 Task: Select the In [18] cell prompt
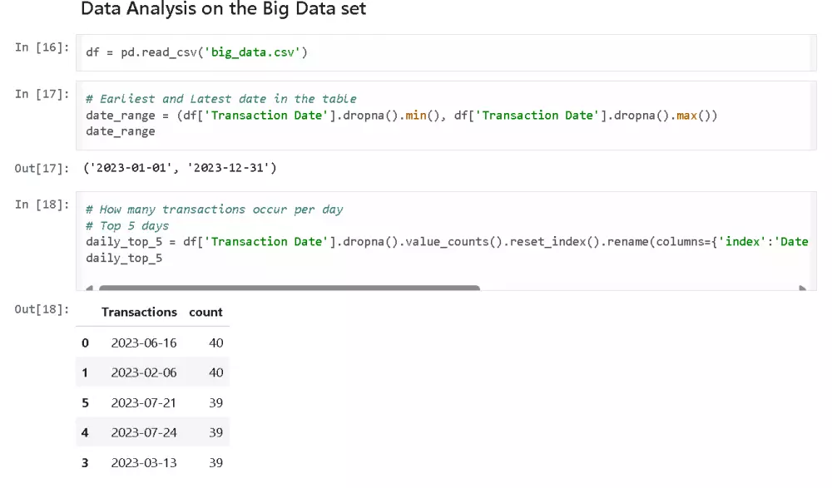(42, 205)
